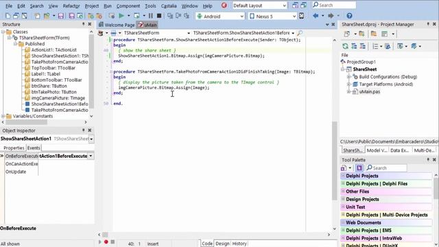Click the blue Back navigation arrow
Viewport: 439px width, 247px height.
pos(316,16)
